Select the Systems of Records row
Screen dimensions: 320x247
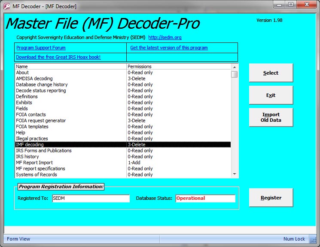123,175
